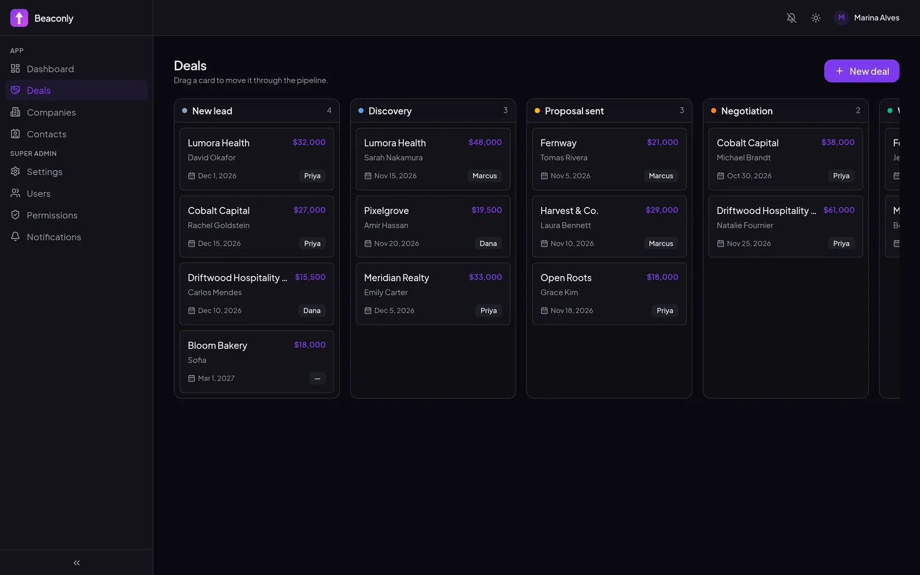Click the Users people icon

16,193
